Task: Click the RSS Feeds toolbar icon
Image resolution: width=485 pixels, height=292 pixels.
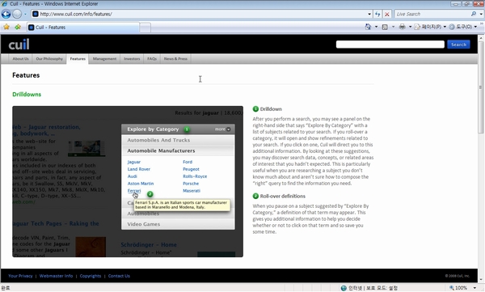Action: tap(385, 27)
